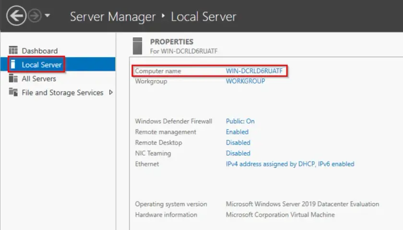Screen dimensions: 403x230
Task: Click the Ethernet label
Action: click(147, 164)
